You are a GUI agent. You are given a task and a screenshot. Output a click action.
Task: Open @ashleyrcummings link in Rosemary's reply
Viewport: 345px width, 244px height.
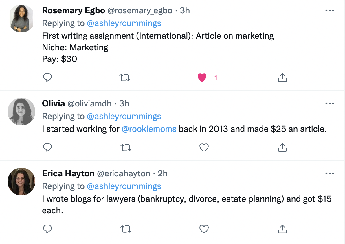pos(124,23)
